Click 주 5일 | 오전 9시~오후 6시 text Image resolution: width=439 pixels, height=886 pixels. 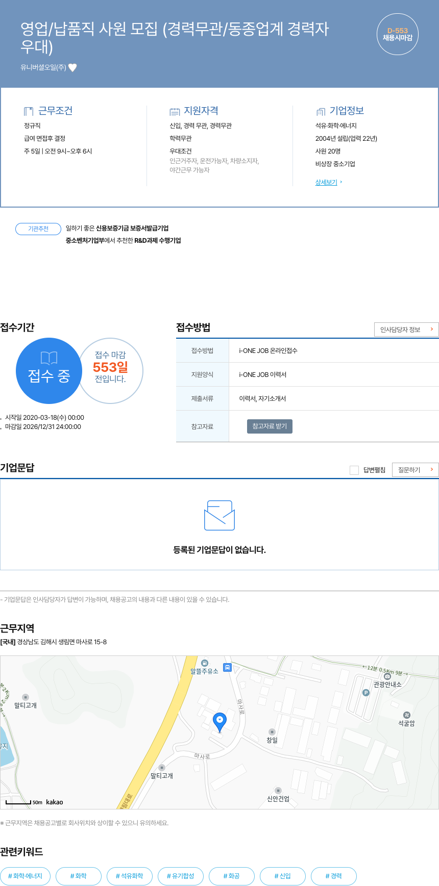point(58,151)
